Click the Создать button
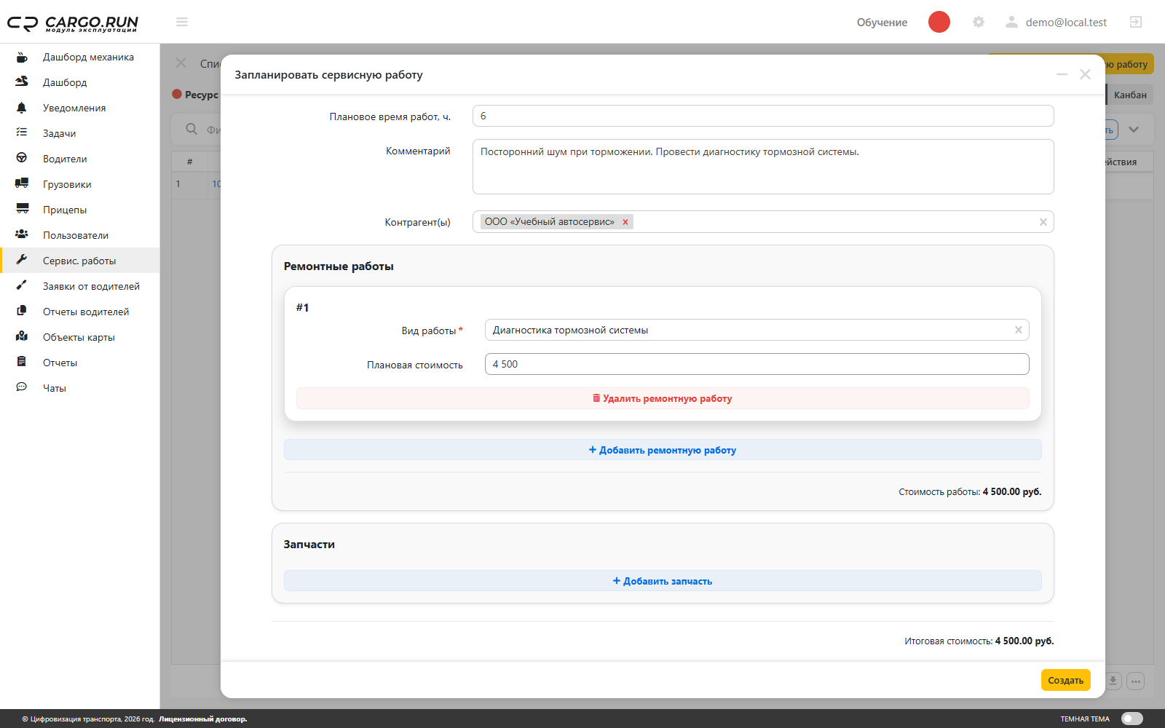Viewport: 1165px width, 728px height. (x=1065, y=680)
